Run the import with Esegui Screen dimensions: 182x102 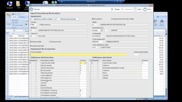point(115,9)
